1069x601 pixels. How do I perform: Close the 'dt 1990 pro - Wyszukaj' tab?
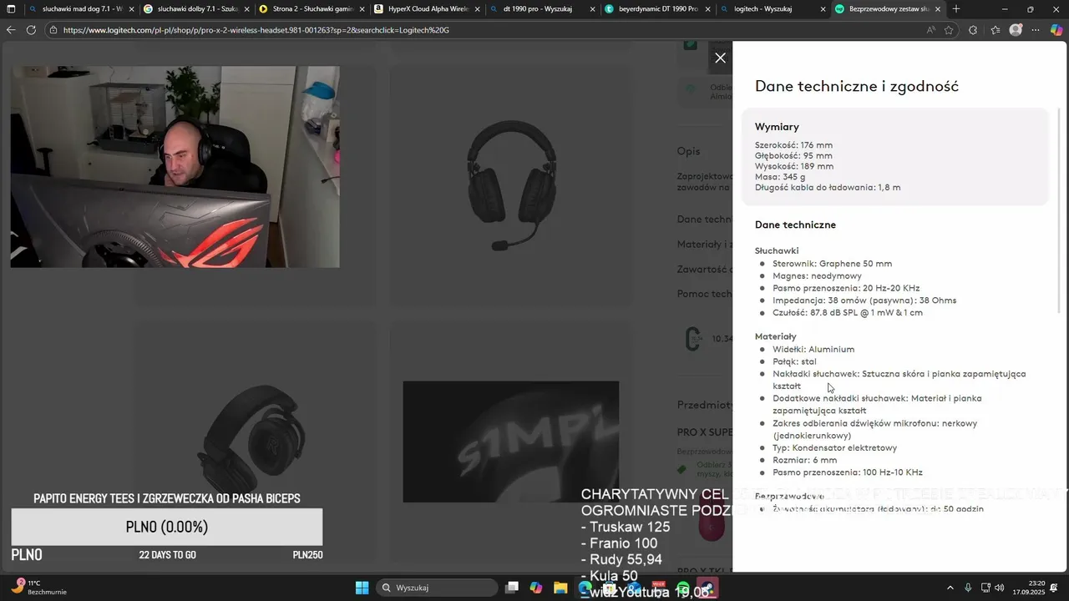coord(592,9)
